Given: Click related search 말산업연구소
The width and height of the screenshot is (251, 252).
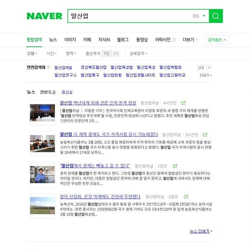Looking at the screenshot, I should click(x=65, y=75).
